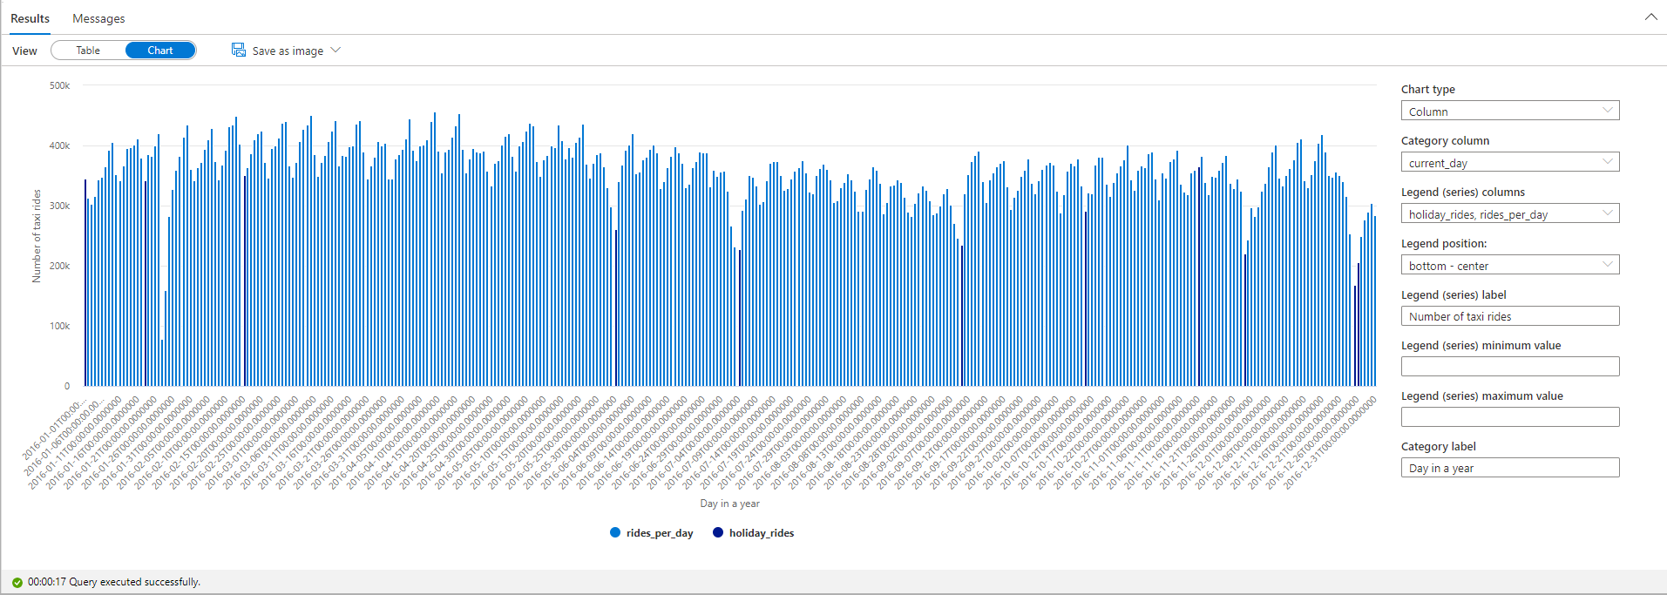Image resolution: width=1667 pixels, height=595 pixels.
Task: Toggle rides_per_day legend color dot
Action: 615,533
